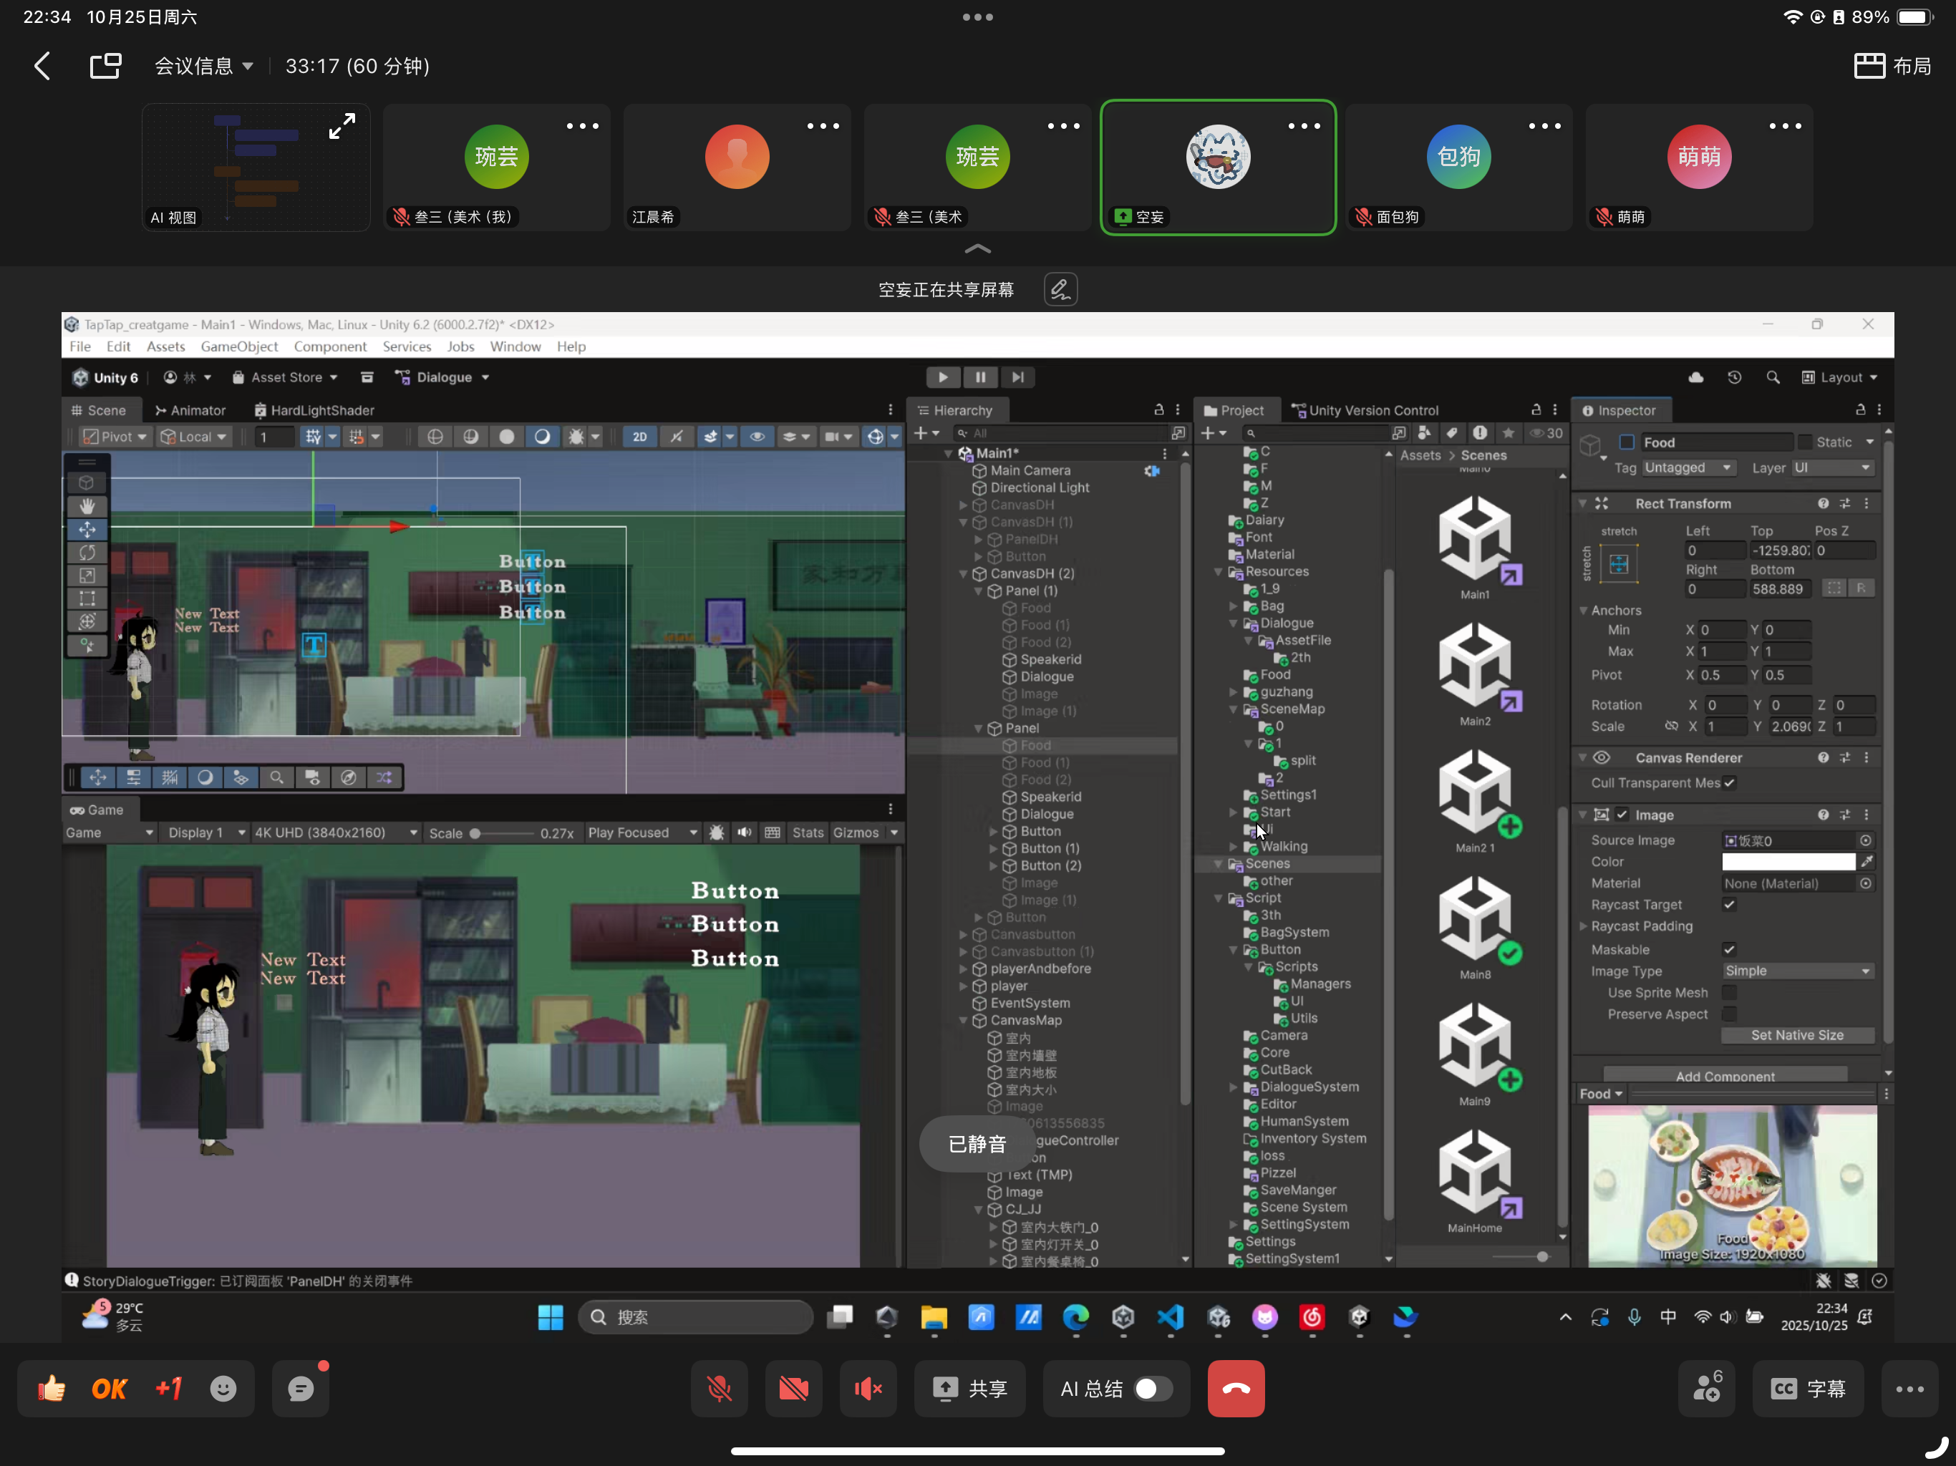Select the Hand tool in Scene view
This screenshot has height=1466, width=1956.
(x=87, y=506)
